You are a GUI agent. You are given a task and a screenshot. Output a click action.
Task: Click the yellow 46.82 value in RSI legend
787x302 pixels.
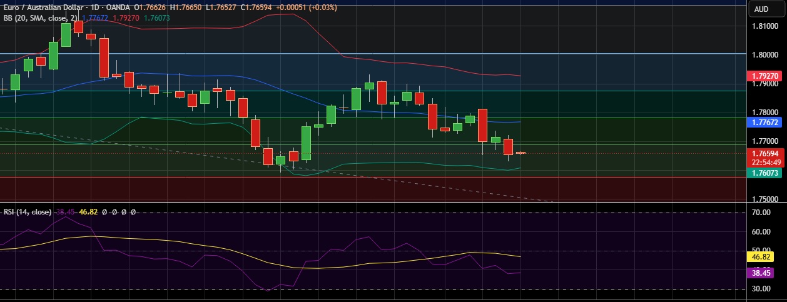(x=89, y=212)
